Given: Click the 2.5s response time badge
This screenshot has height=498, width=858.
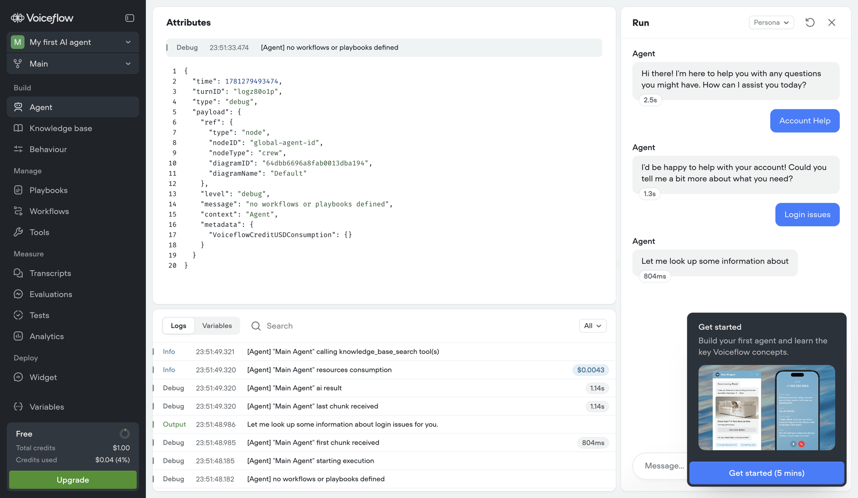Looking at the screenshot, I should (x=650, y=100).
